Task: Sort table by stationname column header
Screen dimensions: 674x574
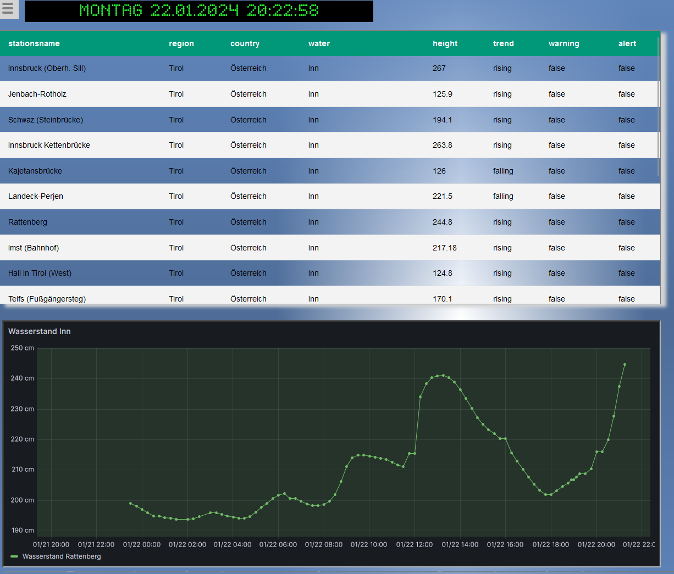Action: pyautogui.click(x=34, y=43)
